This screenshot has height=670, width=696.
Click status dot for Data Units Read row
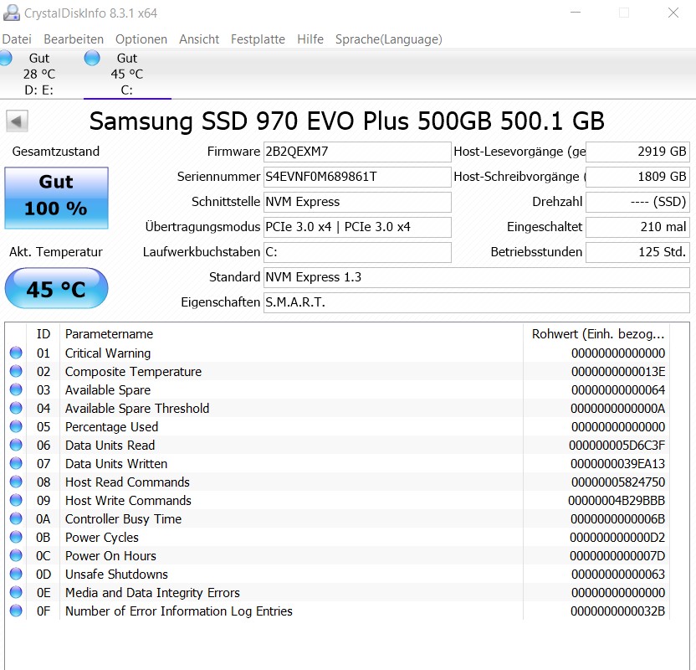[16, 445]
